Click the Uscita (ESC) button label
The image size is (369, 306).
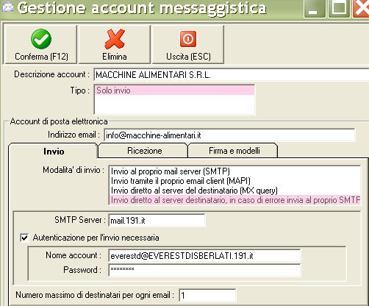(x=188, y=57)
